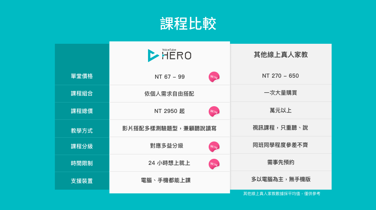The image size is (376, 210).
Task: Select the 單堂價格 row label
Action: point(82,76)
